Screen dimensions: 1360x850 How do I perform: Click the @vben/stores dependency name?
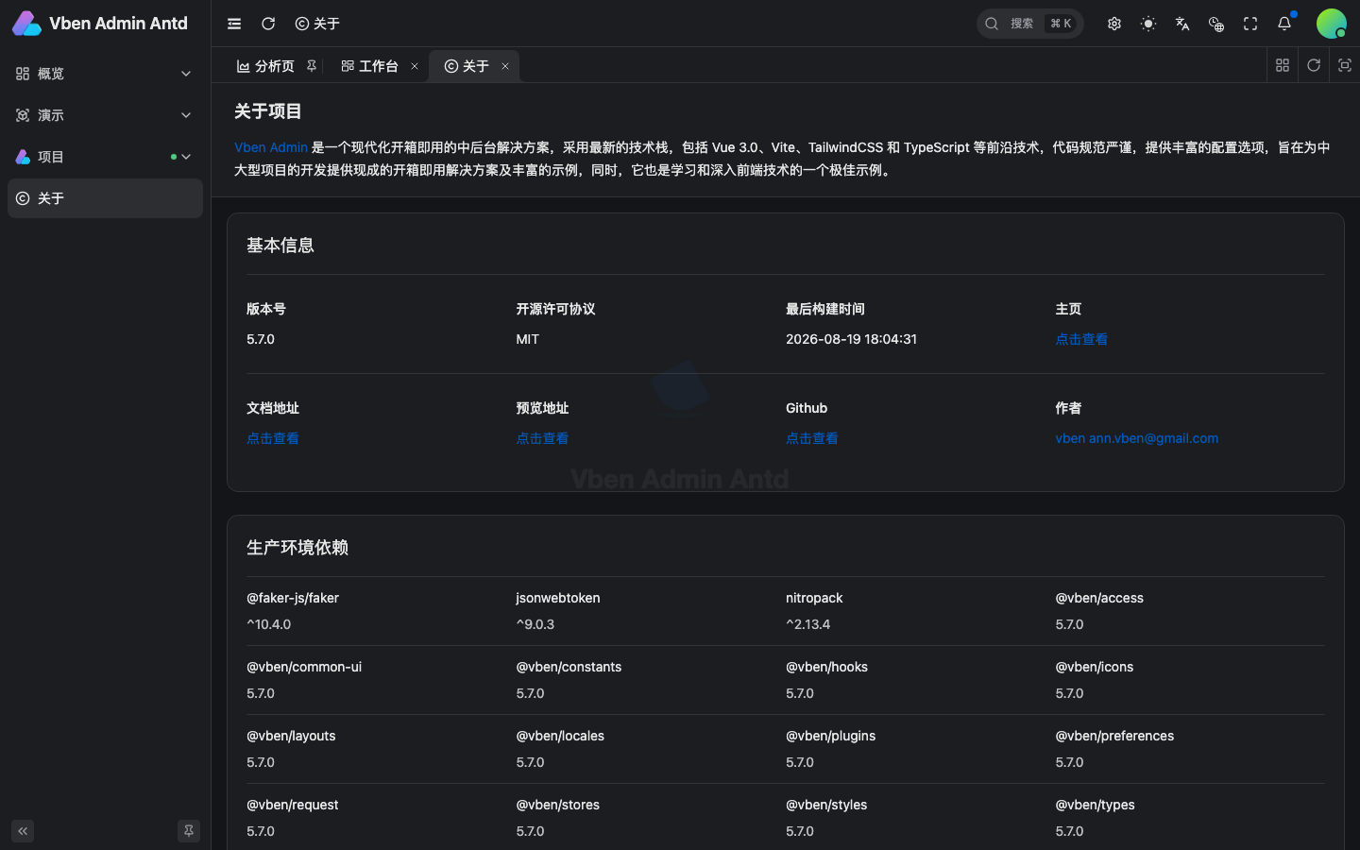(558, 805)
